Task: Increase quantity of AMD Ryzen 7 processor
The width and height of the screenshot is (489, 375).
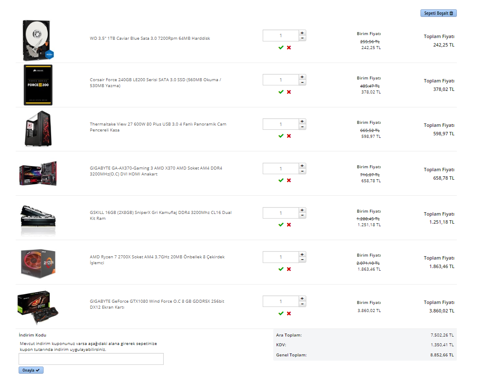Action: 302,255
